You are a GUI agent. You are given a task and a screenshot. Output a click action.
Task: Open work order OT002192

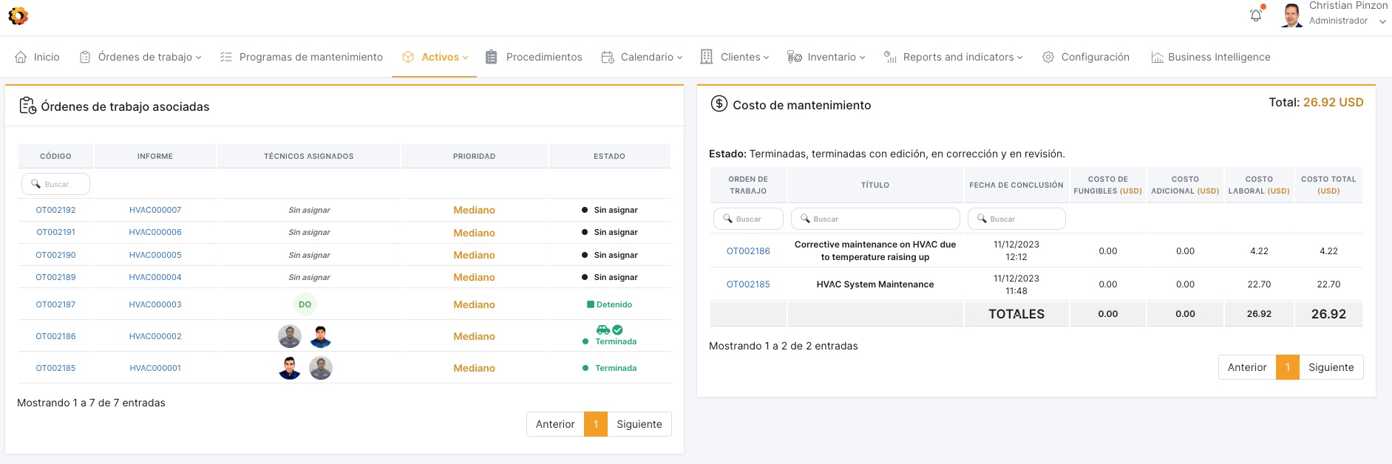tap(56, 210)
